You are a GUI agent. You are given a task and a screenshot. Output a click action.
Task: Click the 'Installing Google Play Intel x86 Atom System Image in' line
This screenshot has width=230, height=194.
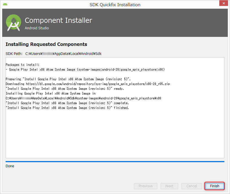point(51,93)
